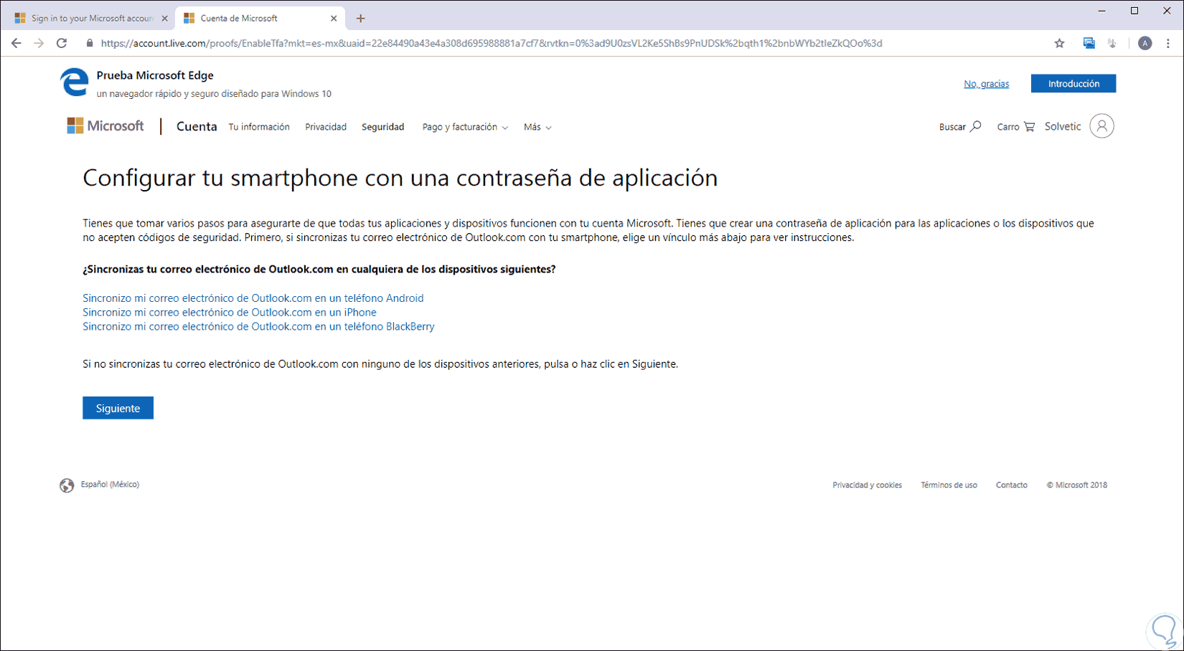
Task: Open the Chrome profile avatar
Action: 1145,43
